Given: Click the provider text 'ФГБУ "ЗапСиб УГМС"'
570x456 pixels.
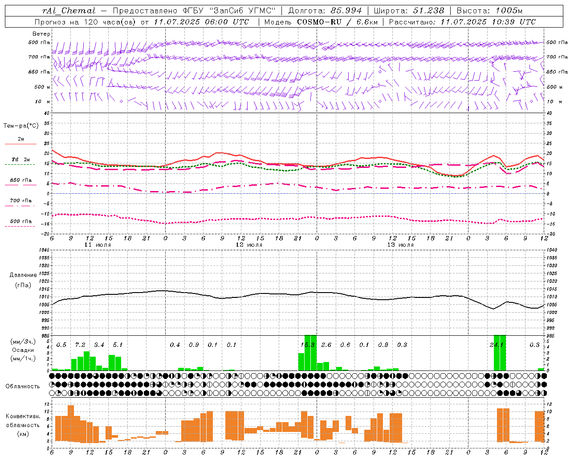Looking at the screenshot, I should 229,11.
